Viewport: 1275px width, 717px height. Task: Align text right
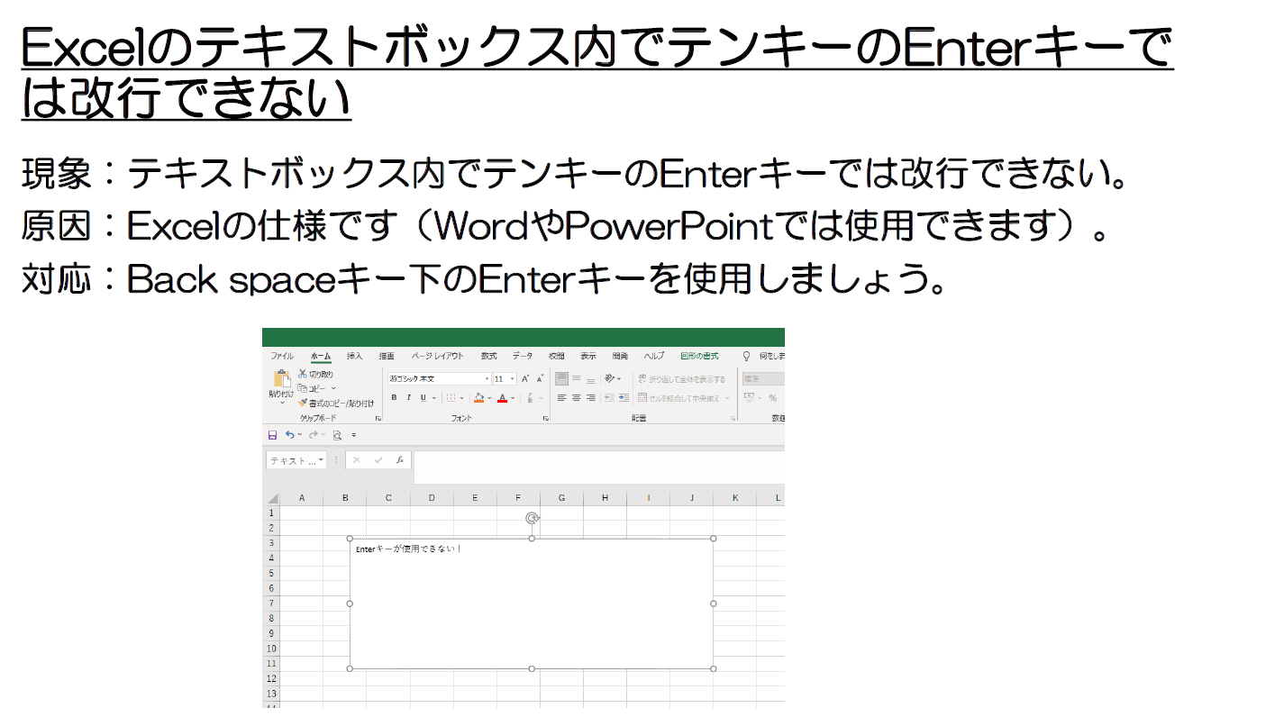point(591,397)
